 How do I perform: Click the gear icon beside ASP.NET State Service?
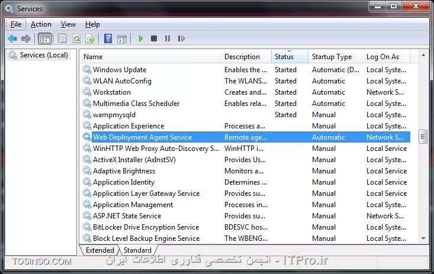click(x=87, y=215)
